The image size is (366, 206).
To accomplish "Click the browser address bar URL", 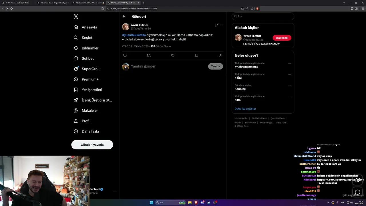I will 134,9.
